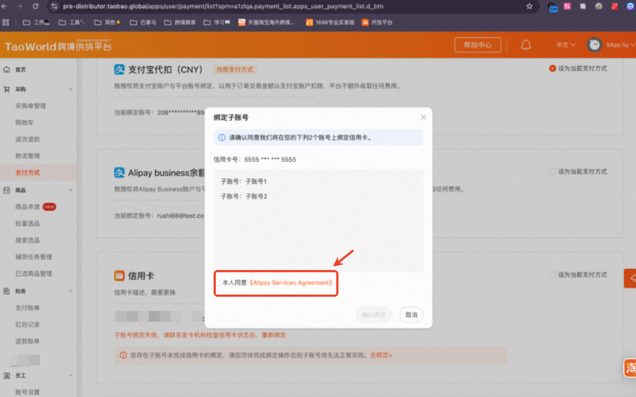
Task: Open 红包记录 in the sidebar
Action: point(28,325)
